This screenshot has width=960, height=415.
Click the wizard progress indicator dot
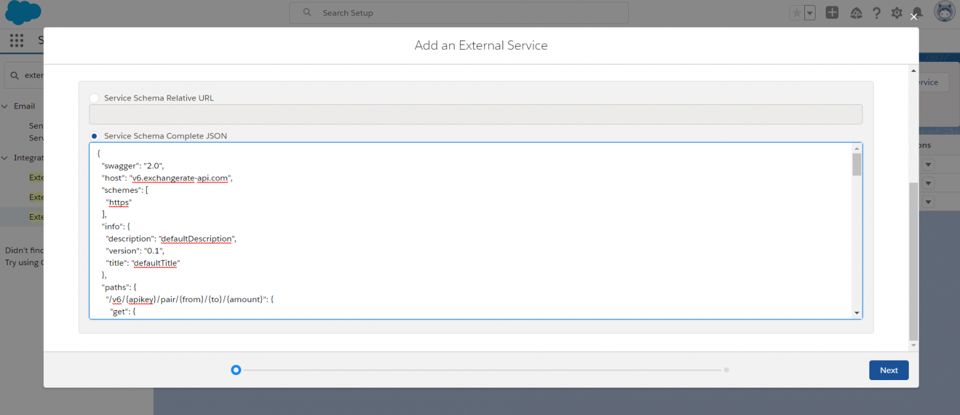236,369
